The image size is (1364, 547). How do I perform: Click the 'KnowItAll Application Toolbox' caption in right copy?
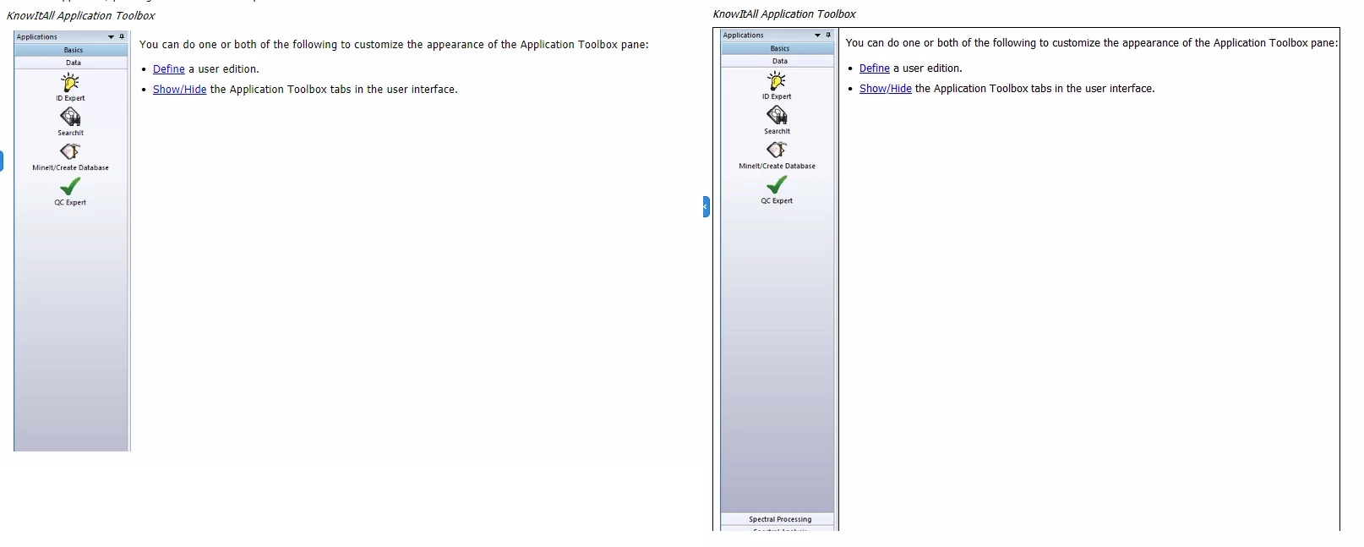(x=784, y=14)
